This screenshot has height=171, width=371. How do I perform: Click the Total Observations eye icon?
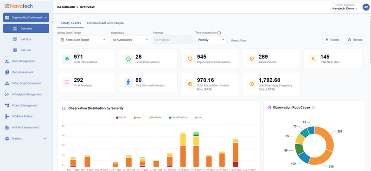[67, 59]
